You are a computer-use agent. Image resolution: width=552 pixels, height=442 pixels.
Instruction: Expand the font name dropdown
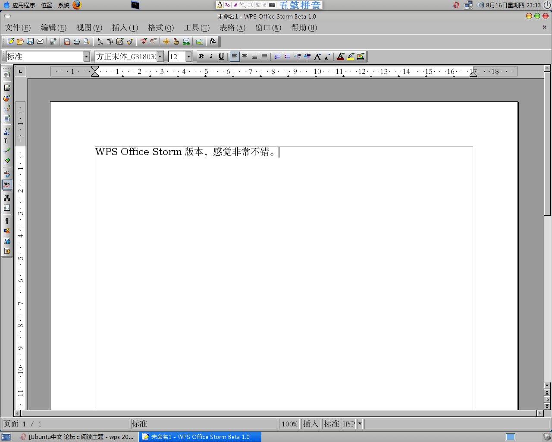pyautogui.click(x=160, y=57)
